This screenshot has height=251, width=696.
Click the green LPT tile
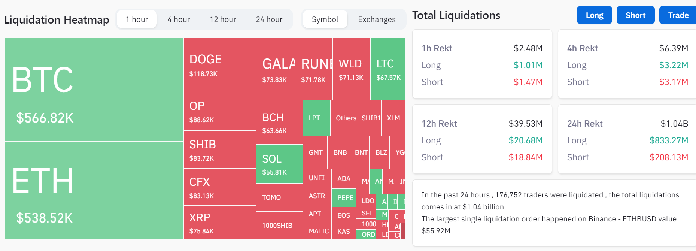[x=316, y=118]
